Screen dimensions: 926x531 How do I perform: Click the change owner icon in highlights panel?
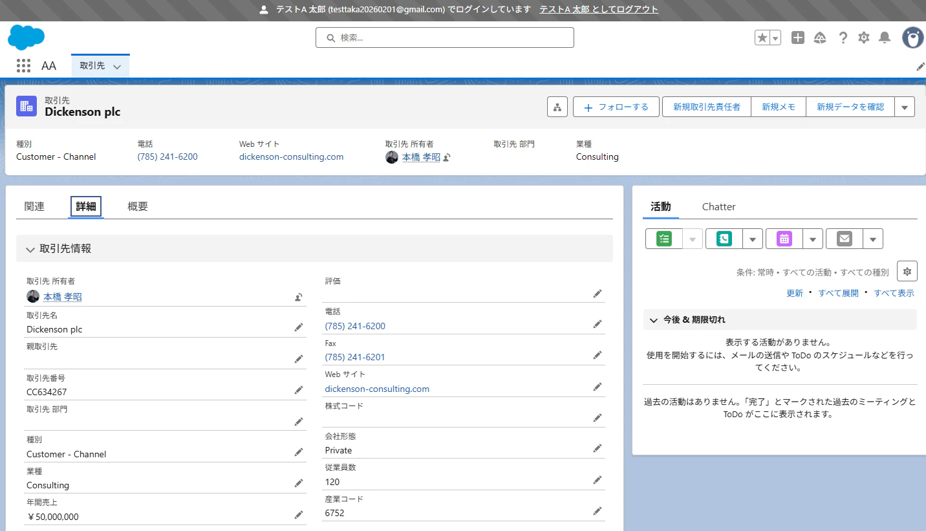pos(447,157)
